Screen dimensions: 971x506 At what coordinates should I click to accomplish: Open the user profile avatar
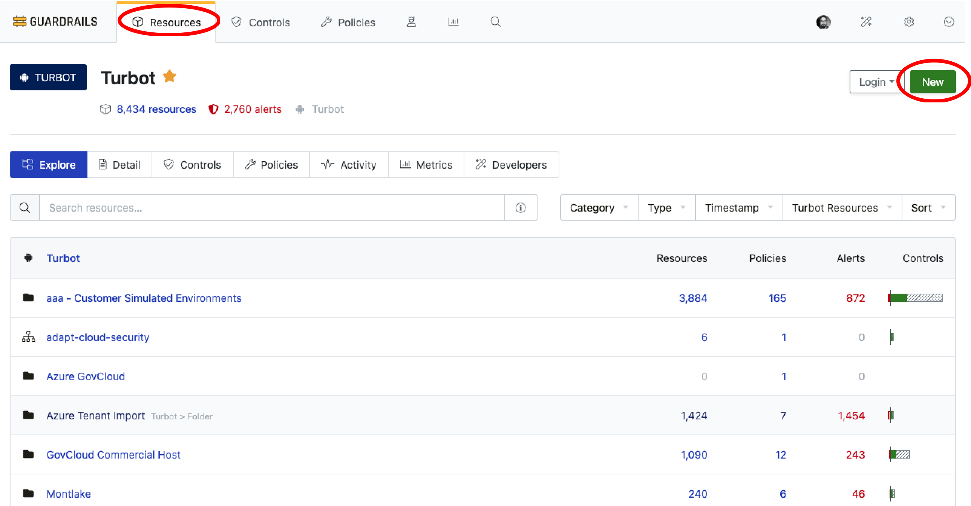[823, 22]
